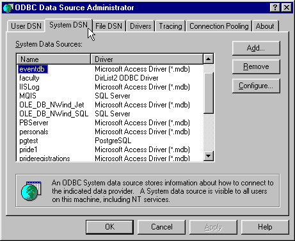This screenshot has height=241, width=295.
Task: Select the personals data source
Action: pyautogui.click(x=34, y=132)
